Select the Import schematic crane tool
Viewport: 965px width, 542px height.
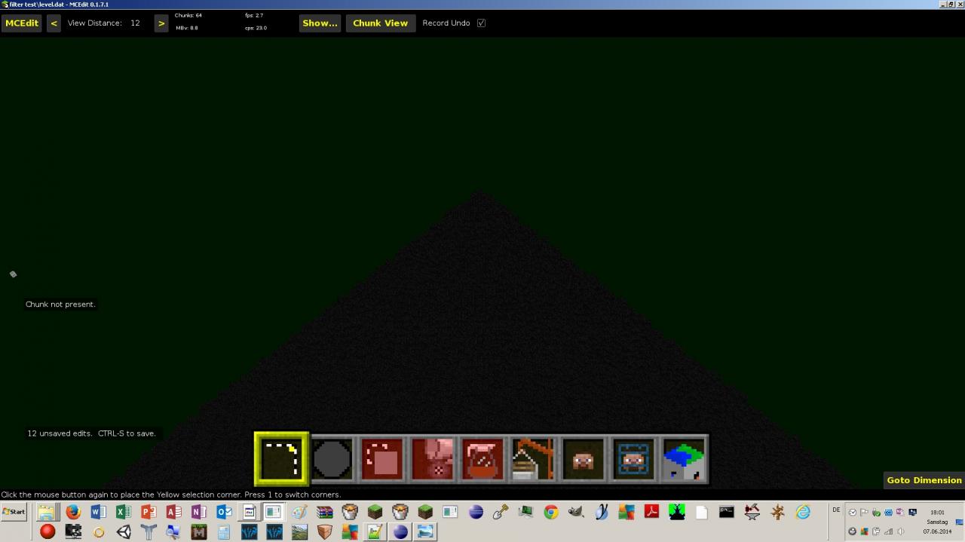[532, 458]
